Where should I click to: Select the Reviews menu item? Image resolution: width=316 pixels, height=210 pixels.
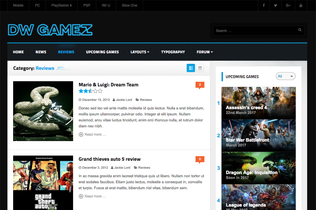tap(66, 52)
